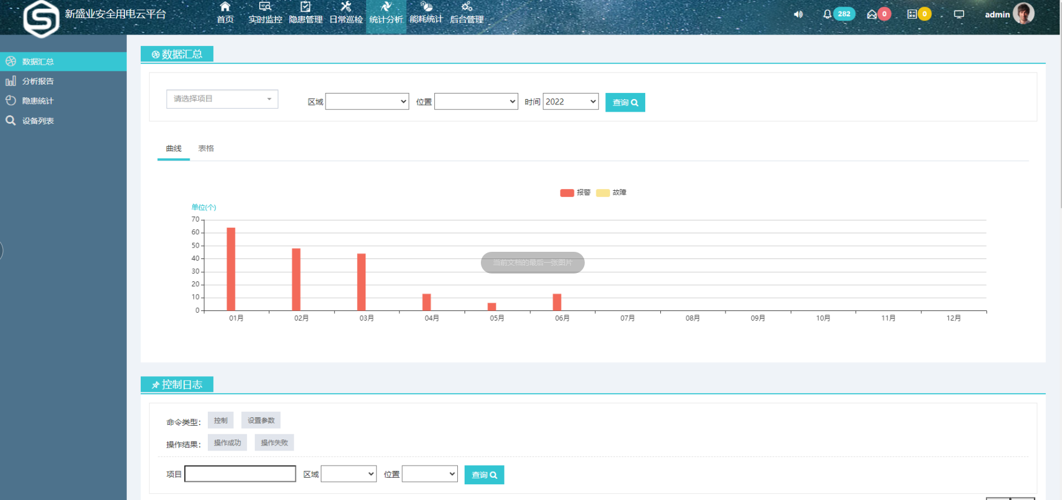Click the monitor screen icon
The image size is (1062, 500).
click(x=959, y=14)
